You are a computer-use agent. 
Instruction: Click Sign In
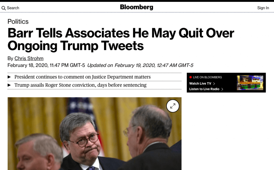[263, 8]
